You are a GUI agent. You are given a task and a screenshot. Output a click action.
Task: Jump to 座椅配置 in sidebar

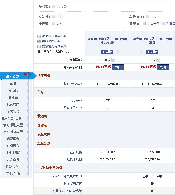[x=13, y=146]
